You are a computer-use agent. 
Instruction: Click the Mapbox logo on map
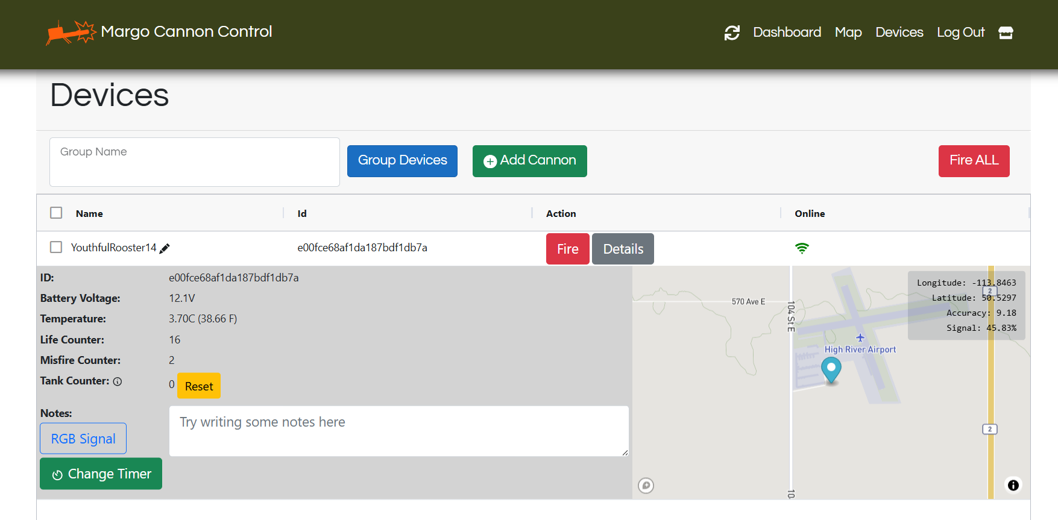pos(646,485)
